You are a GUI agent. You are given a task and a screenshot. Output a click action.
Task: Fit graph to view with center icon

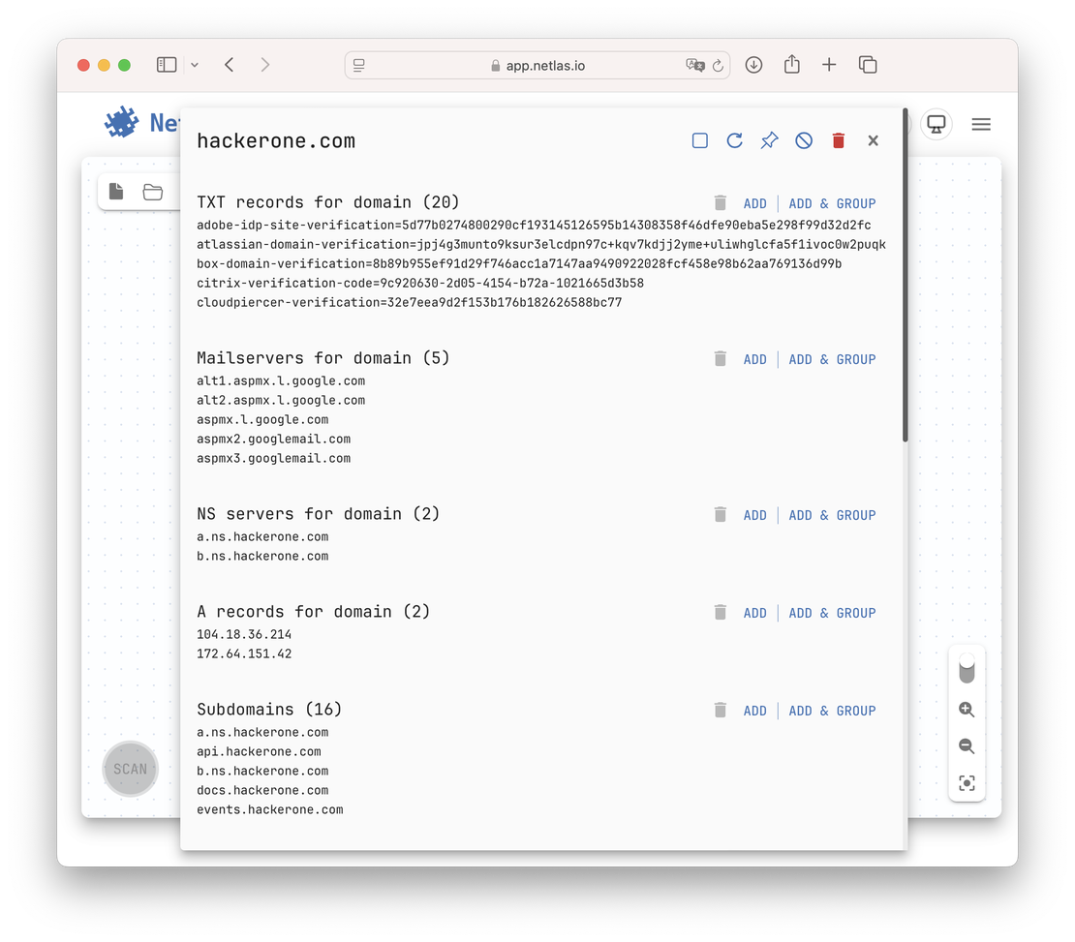click(x=967, y=783)
